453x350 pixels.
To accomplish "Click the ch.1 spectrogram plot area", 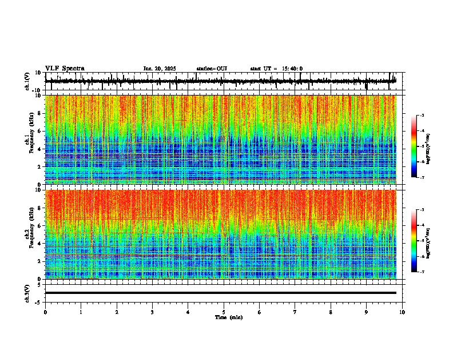I will 221,140.
